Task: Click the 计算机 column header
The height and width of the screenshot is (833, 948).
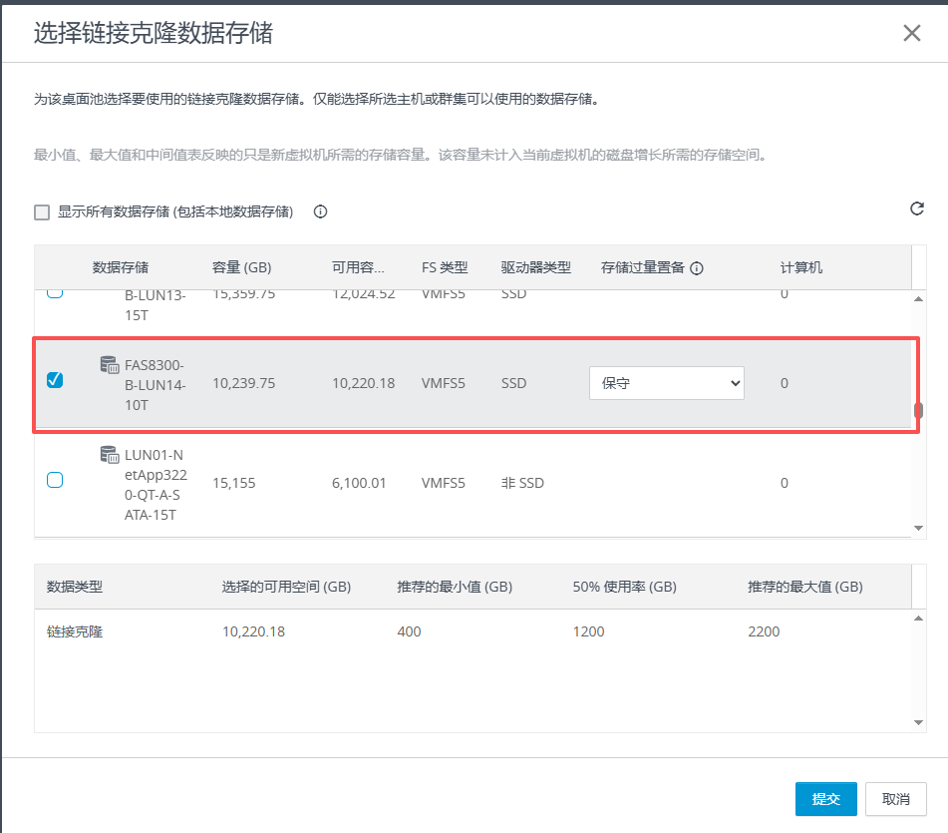Action: [x=800, y=268]
